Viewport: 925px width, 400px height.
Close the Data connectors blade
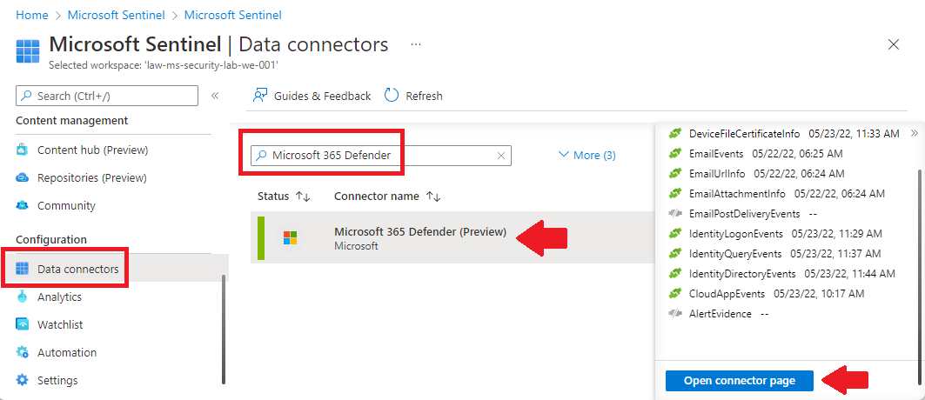point(894,44)
